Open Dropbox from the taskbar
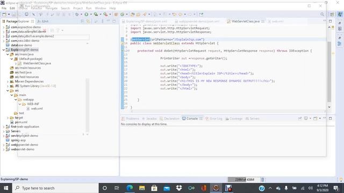 179,188
